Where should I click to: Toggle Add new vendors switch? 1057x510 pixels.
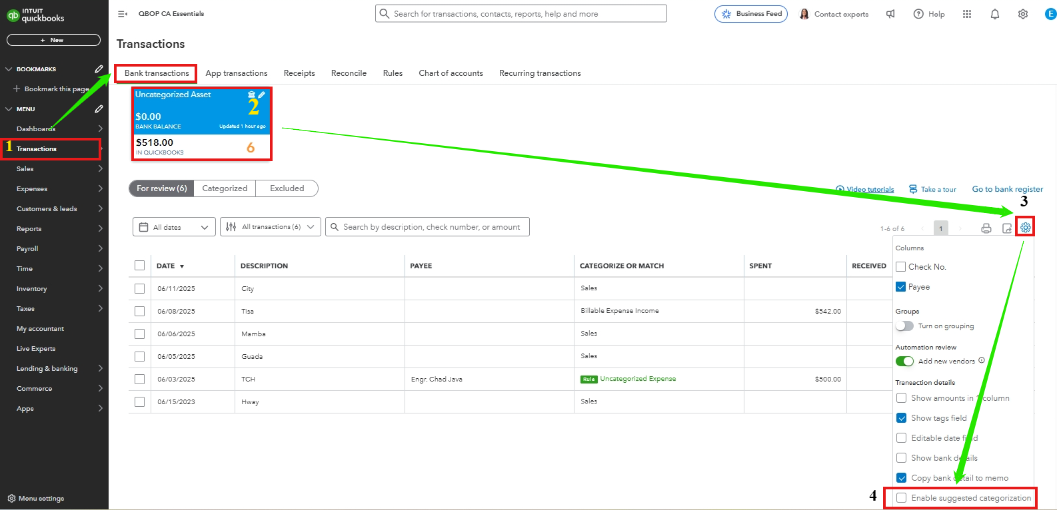pos(904,361)
